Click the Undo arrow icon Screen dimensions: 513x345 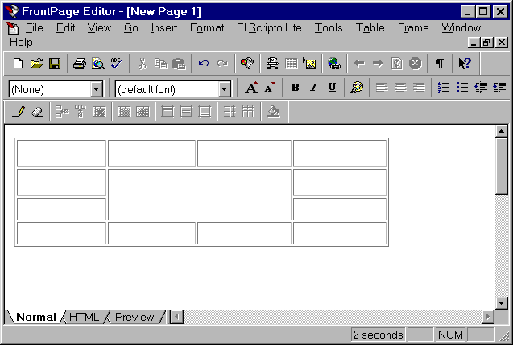coord(204,64)
